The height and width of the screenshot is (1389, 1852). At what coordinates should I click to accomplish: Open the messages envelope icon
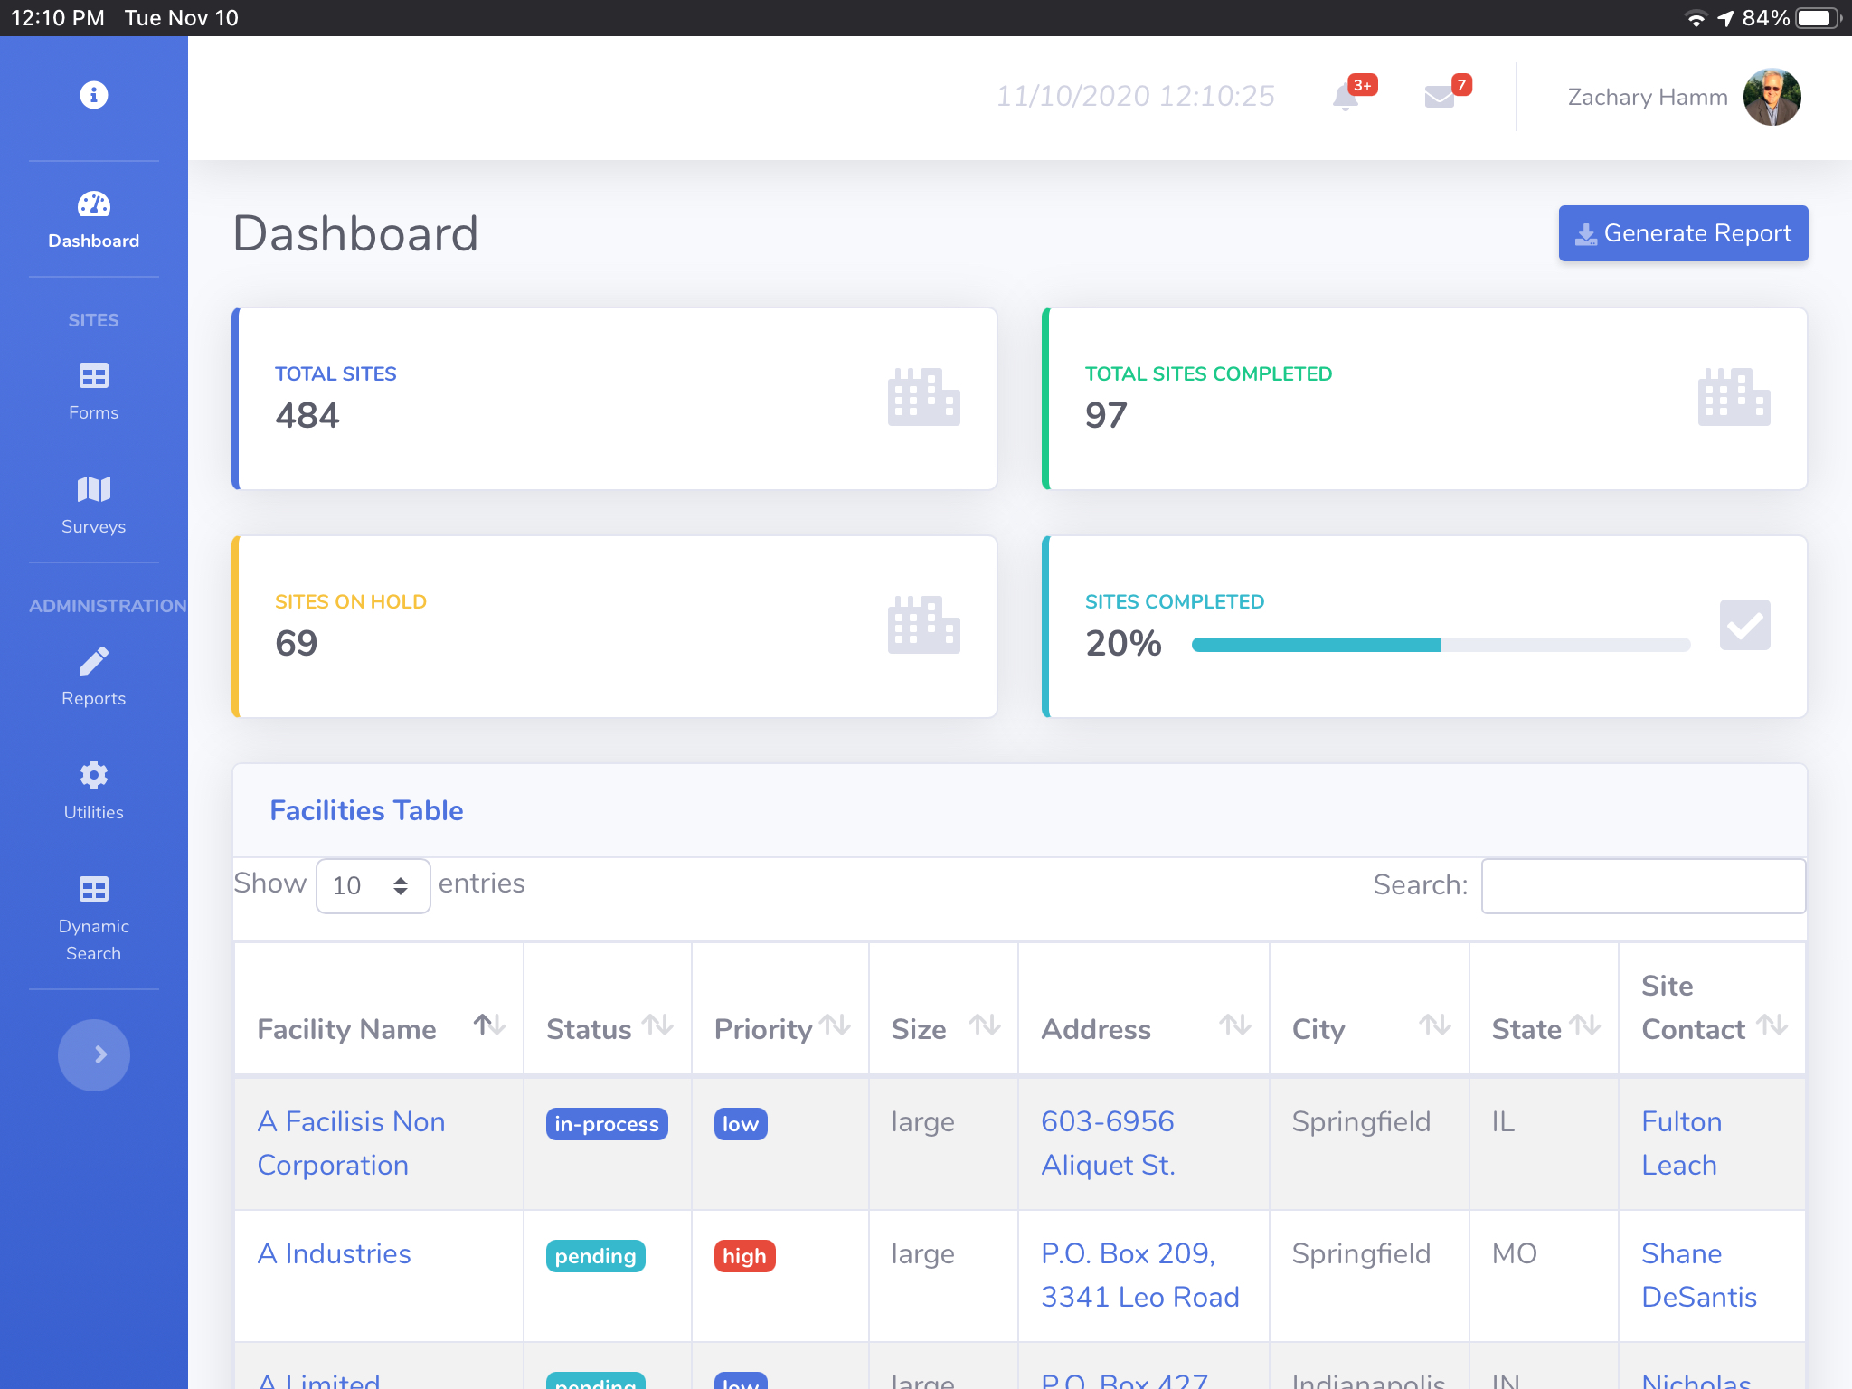click(1439, 97)
